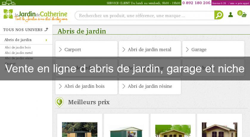Click the device icons in top-left corner

(8, 3)
